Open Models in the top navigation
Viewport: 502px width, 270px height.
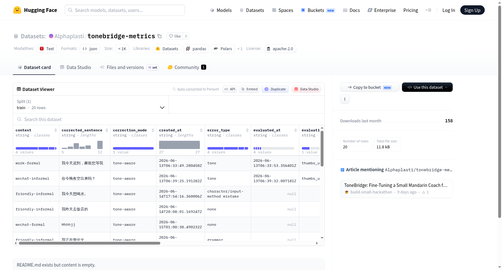tap(221, 10)
